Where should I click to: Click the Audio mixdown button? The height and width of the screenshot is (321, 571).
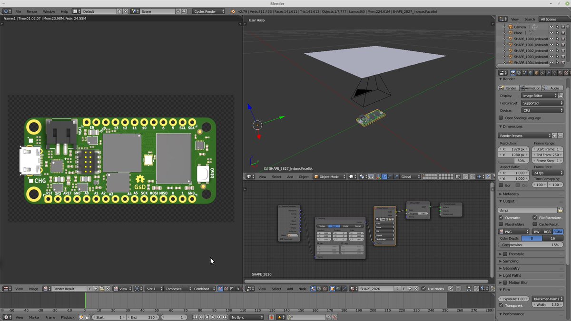[x=552, y=88]
